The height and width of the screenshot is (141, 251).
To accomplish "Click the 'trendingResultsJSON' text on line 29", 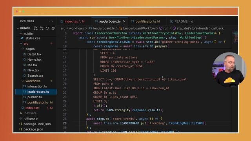I will pos(186,123).
